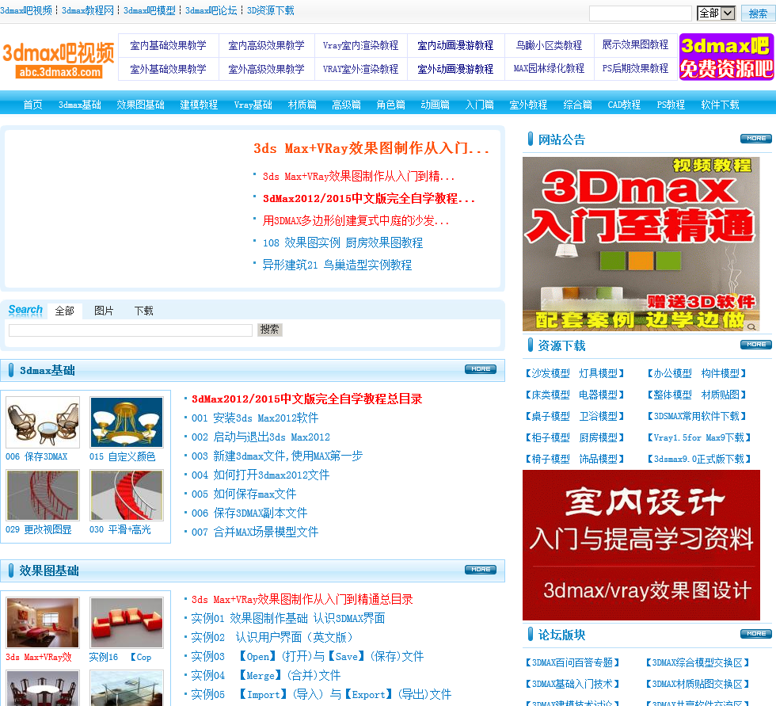
Task: Click MORE button for 效果图基础 section
Action: [481, 570]
